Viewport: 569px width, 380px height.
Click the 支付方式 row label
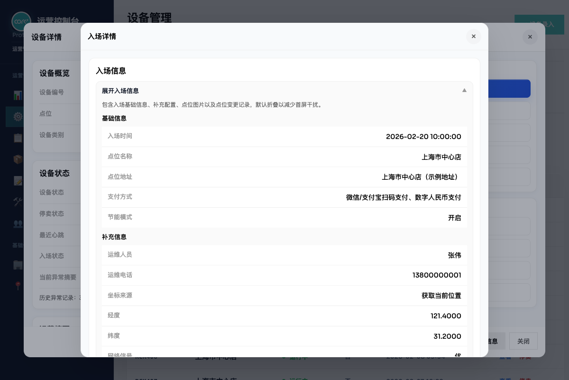pyautogui.click(x=120, y=196)
